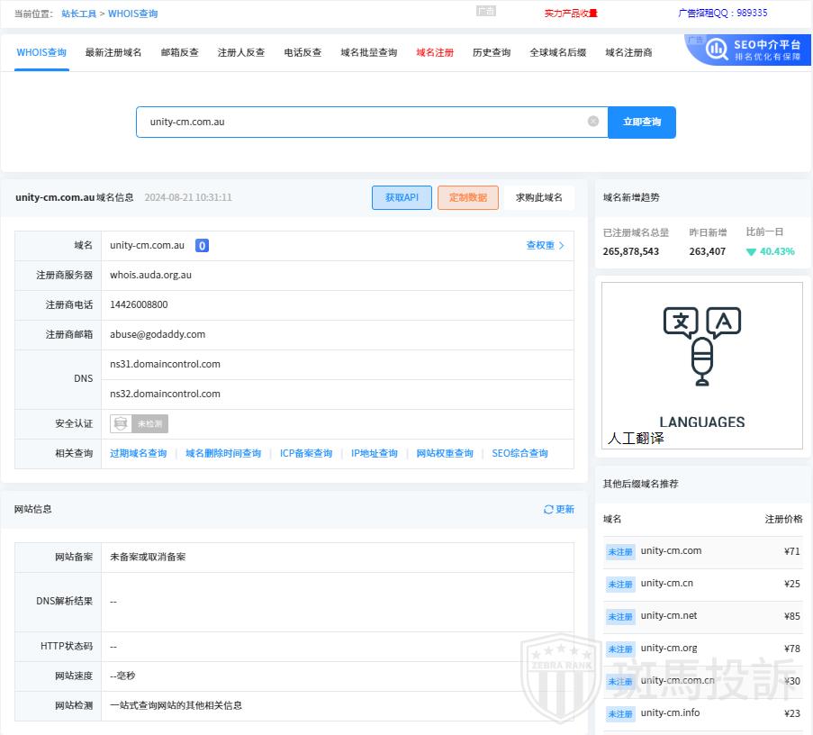Open the 历史查询 tab
This screenshot has width=813, height=735.
(492, 52)
